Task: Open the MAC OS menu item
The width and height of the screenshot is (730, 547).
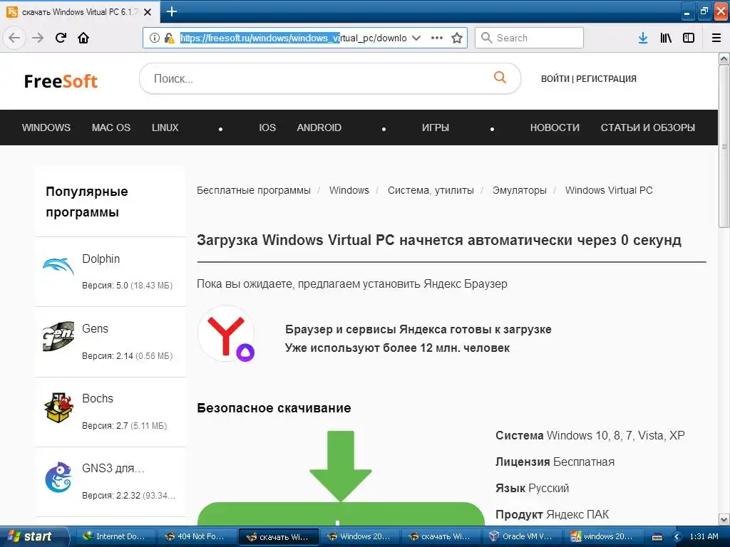Action: click(110, 127)
